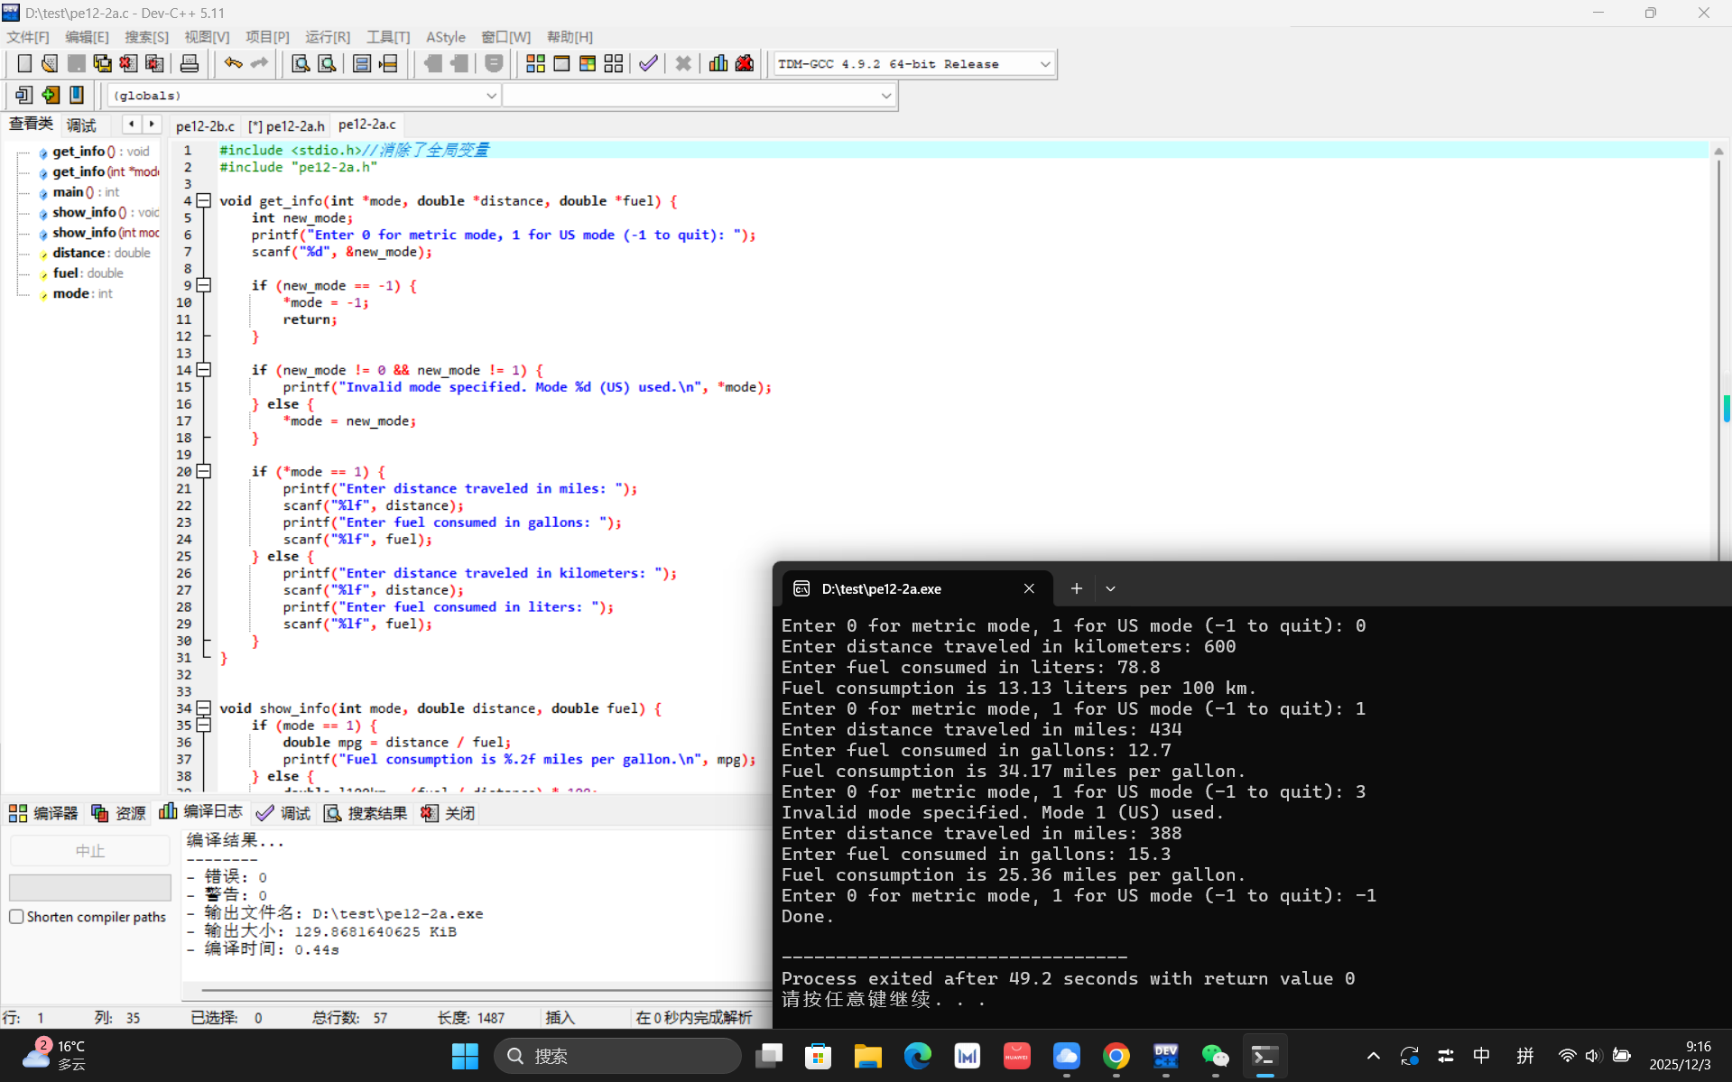This screenshot has width=1732, height=1082.
Task: Open Microsoft Edge from the taskbar
Action: coord(917,1056)
